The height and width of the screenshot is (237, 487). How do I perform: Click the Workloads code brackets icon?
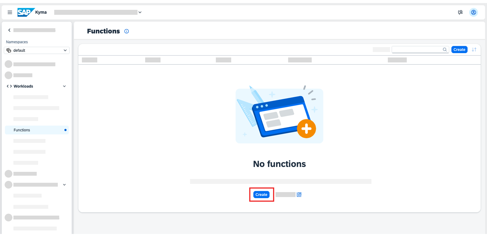point(9,86)
